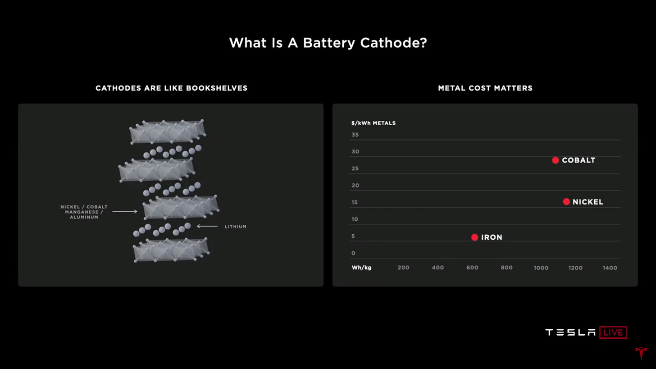Click the 15 value on the y-axis
This screenshot has height=369, width=656.
pyautogui.click(x=355, y=202)
